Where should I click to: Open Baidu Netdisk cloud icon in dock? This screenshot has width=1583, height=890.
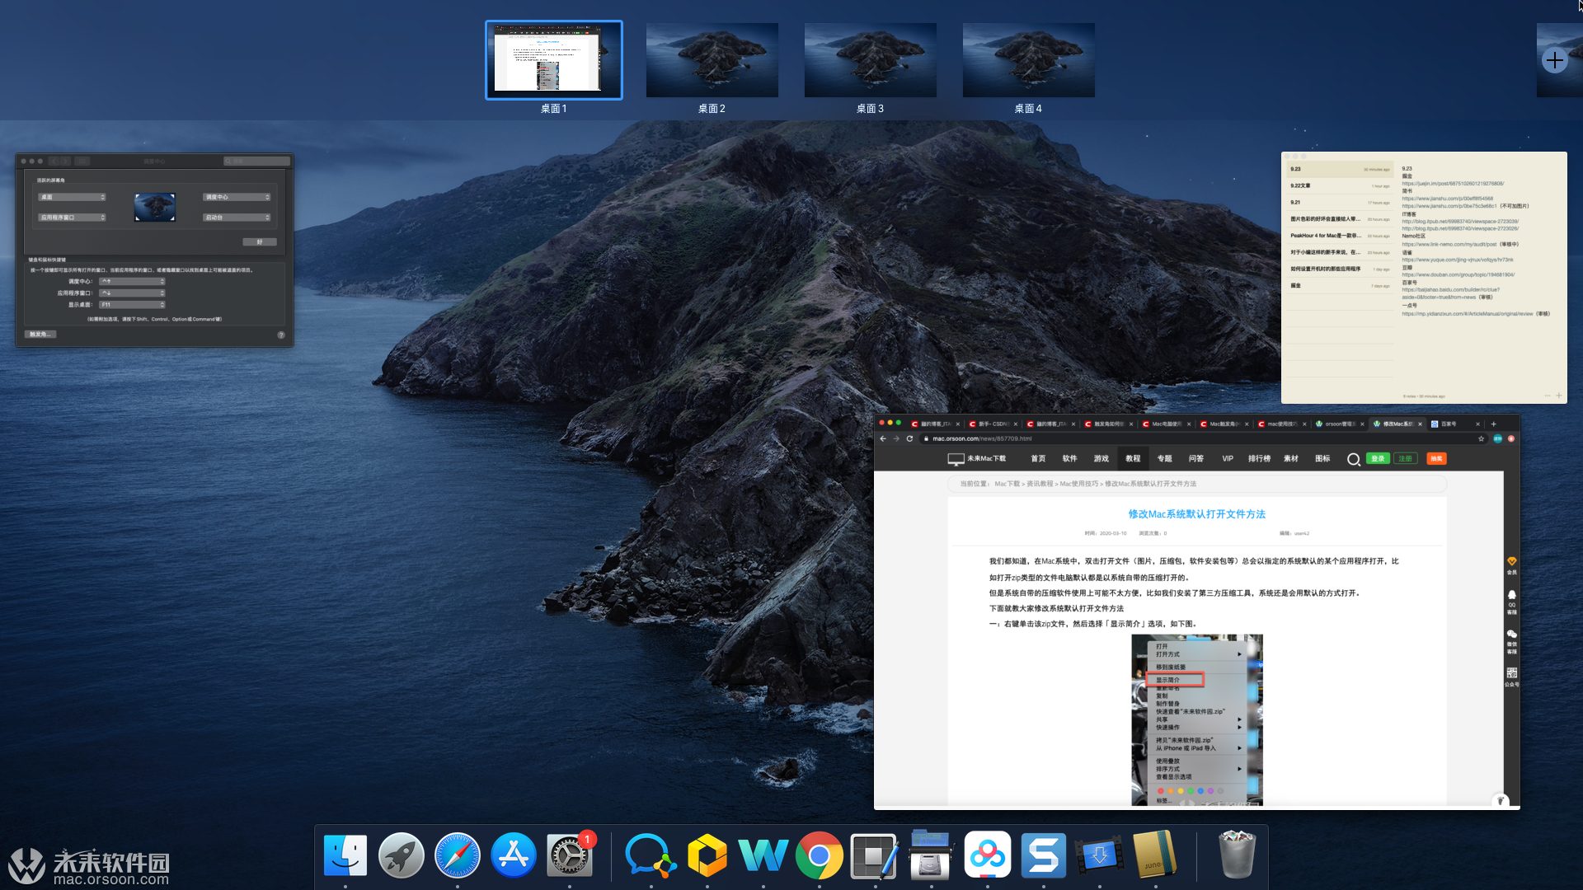(987, 855)
